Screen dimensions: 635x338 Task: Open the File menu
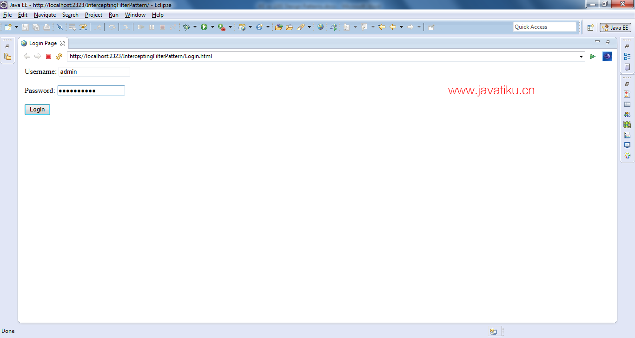coord(7,15)
